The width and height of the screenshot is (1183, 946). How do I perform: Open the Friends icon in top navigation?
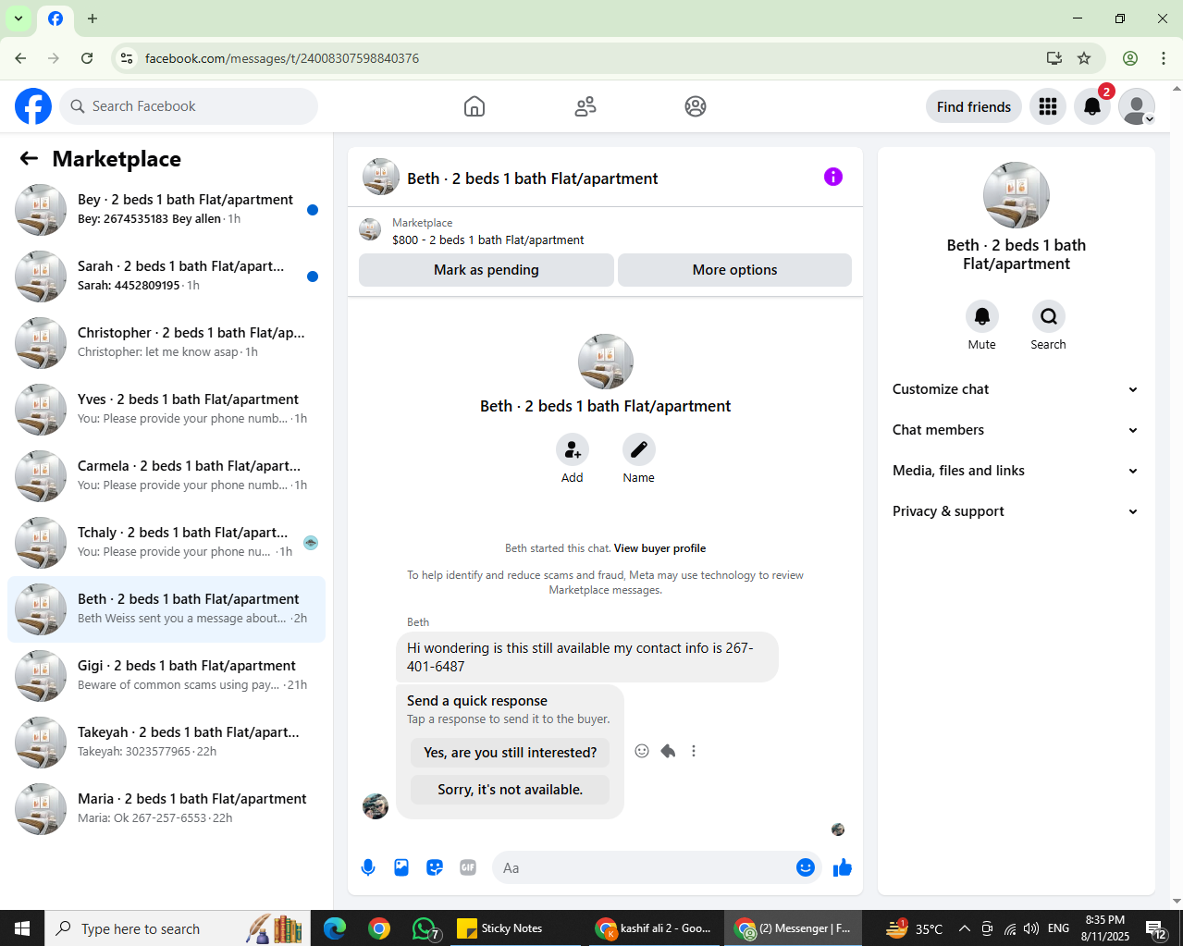click(x=585, y=106)
